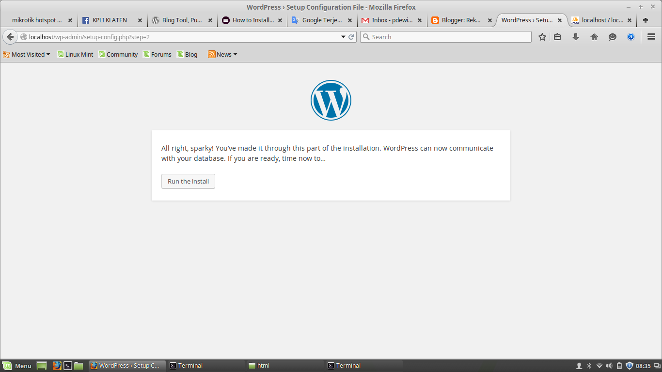Switch to the Blogger tab
This screenshot has height=372, width=662.
(x=461, y=20)
